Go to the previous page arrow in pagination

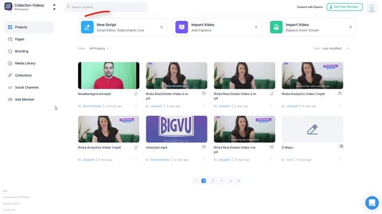point(195,181)
